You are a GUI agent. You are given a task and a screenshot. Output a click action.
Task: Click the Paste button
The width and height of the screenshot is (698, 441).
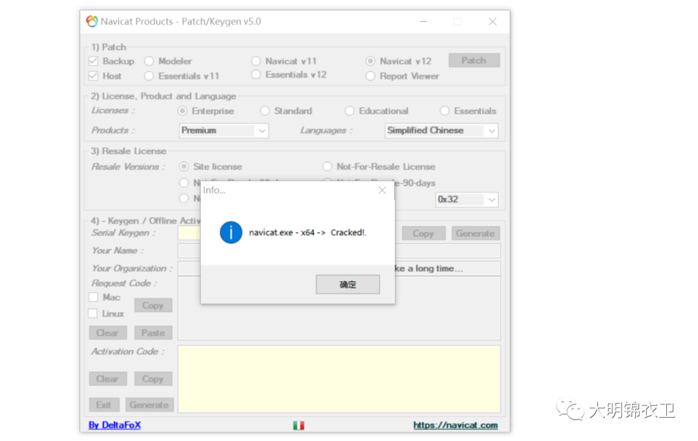click(x=153, y=333)
